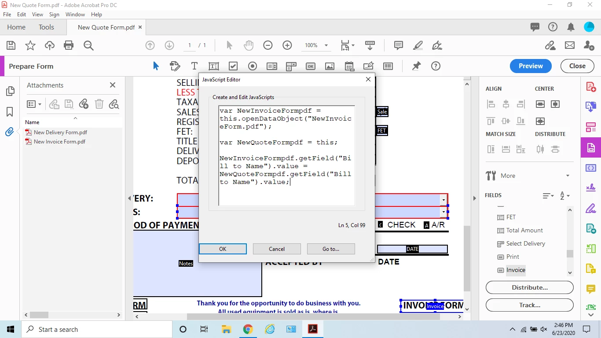Expand the More tools dropdown
Screen dimensions: 601x338
pos(568,176)
